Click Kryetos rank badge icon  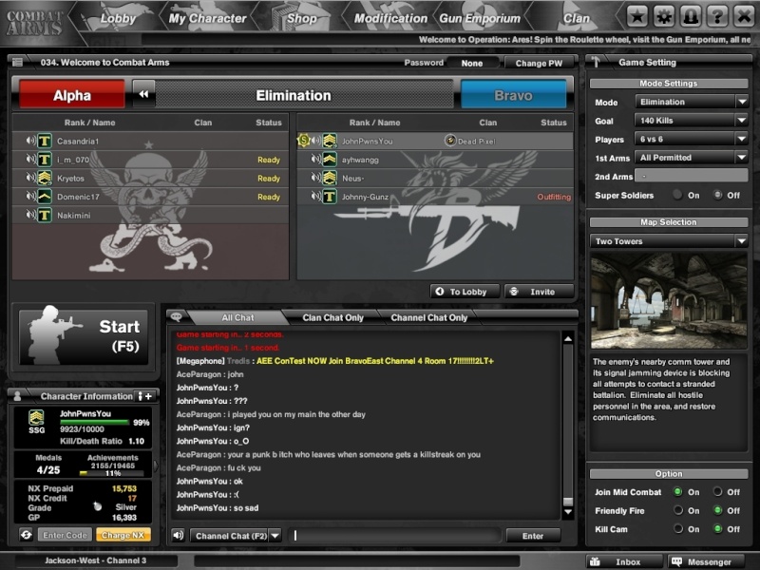45,178
